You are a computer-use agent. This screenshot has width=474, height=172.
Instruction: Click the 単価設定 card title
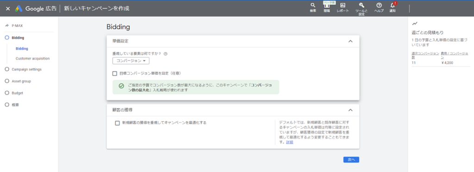coord(120,41)
